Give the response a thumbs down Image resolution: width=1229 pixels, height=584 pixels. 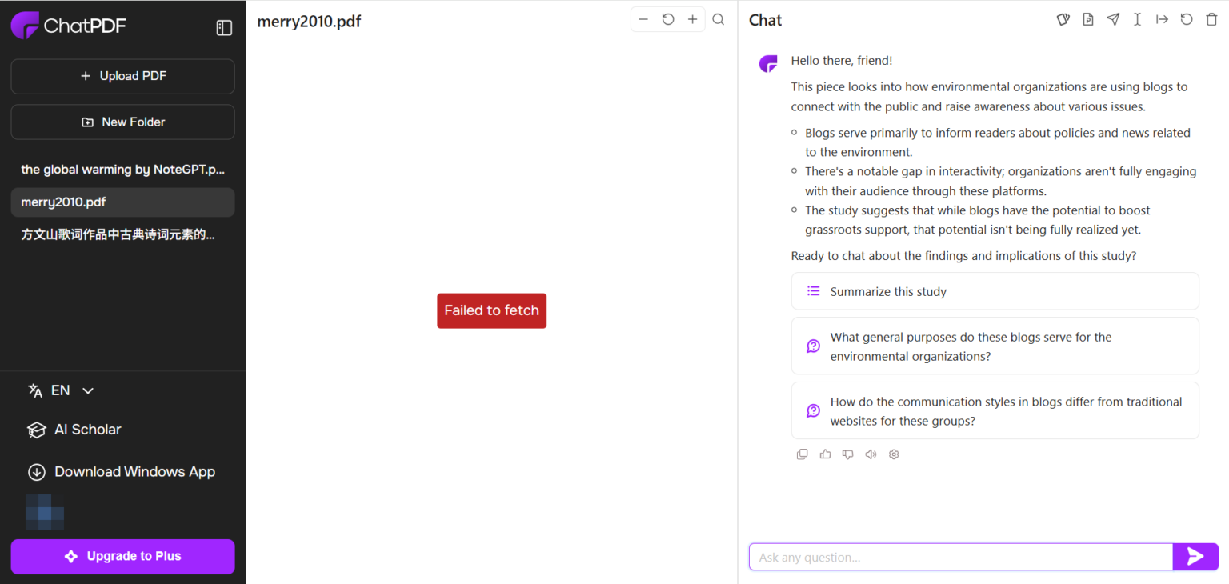[x=847, y=454]
